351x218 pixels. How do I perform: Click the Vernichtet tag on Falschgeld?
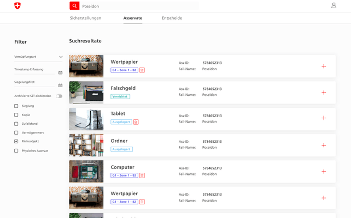(x=120, y=96)
